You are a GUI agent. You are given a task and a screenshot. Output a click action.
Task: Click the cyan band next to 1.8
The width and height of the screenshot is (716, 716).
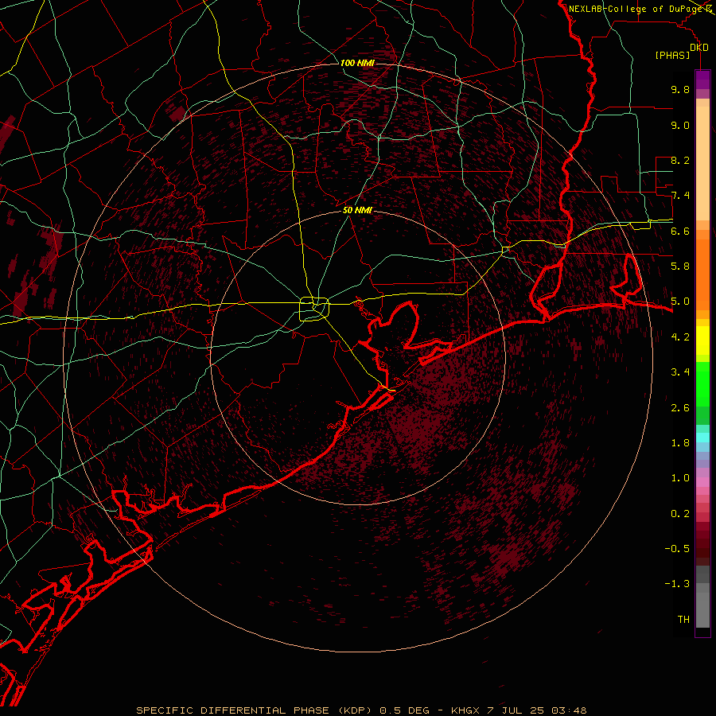702,438
